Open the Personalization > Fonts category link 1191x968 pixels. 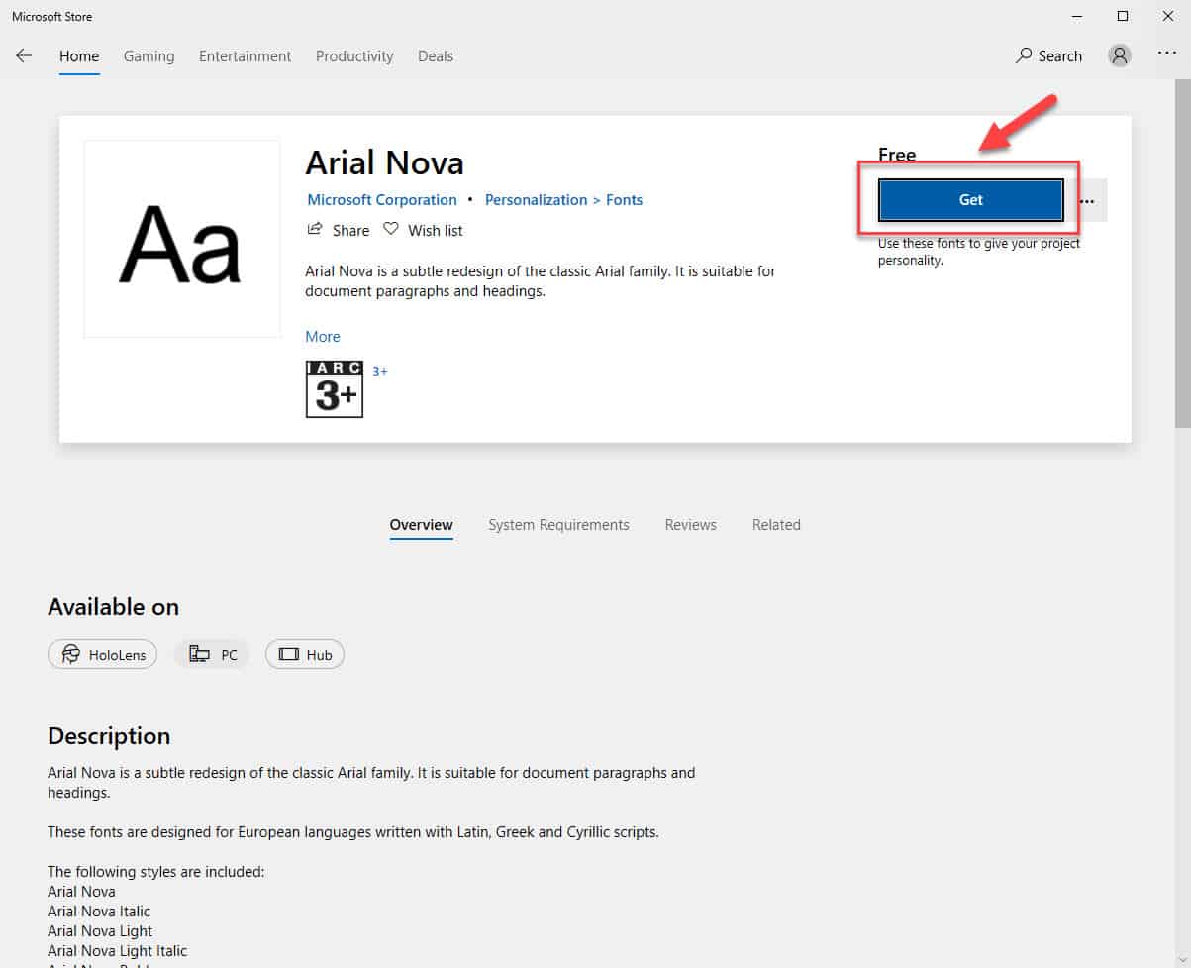[x=563, y=200]
